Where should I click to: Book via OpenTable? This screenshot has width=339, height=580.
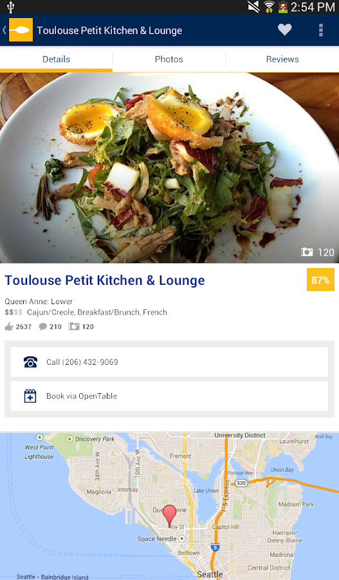coord(170,396)
